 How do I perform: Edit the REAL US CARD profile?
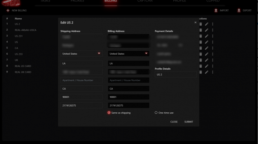[206, 66]
